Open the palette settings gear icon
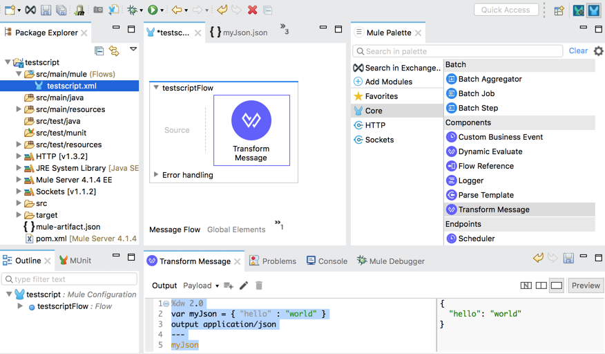The width and height of the screenshot is (605, 354). [x=598, y=51]
